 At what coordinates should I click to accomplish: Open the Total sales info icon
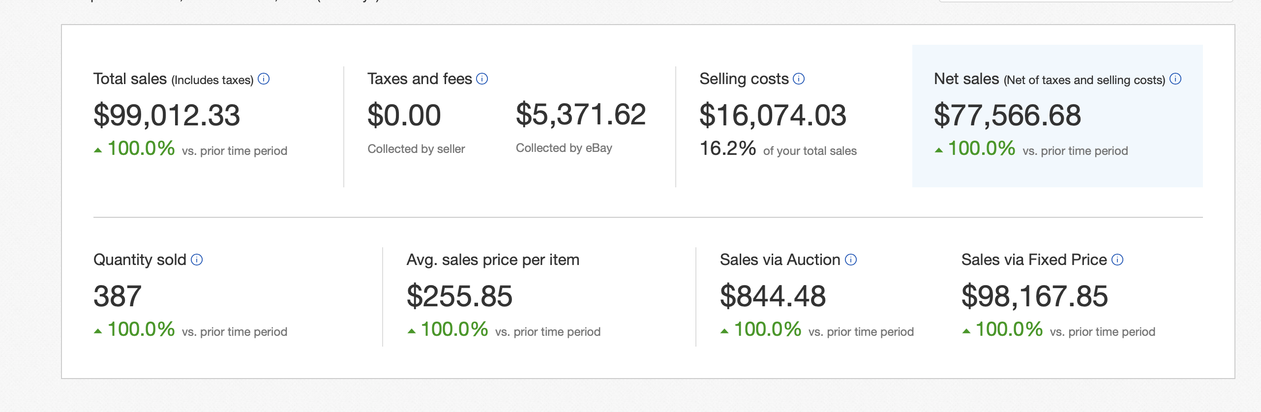[x=264, y=79]
